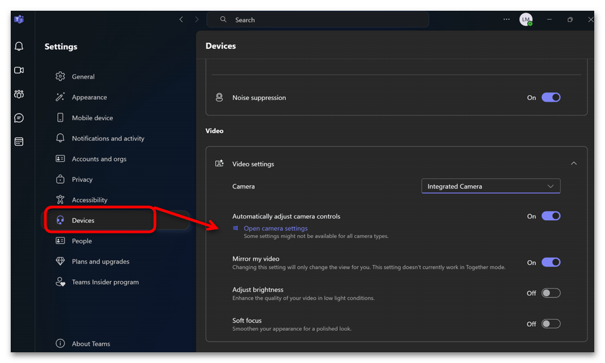Click the Camera label
605x363 pixels.
243,187
